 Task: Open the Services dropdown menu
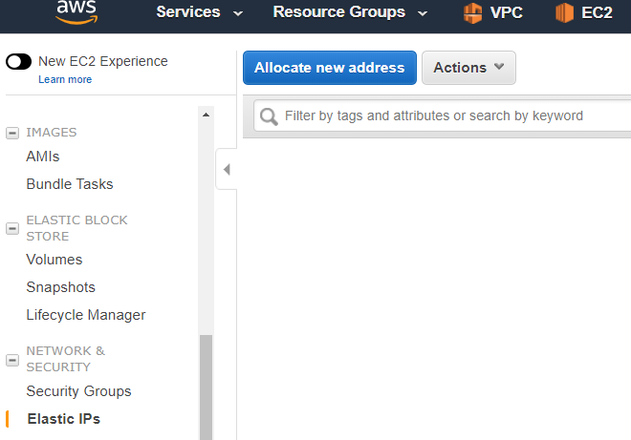click(x=199, y=12)
